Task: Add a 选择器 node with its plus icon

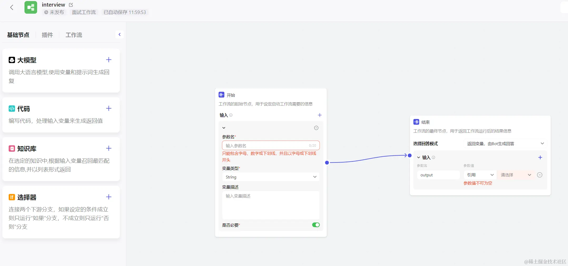Action: 109,197
